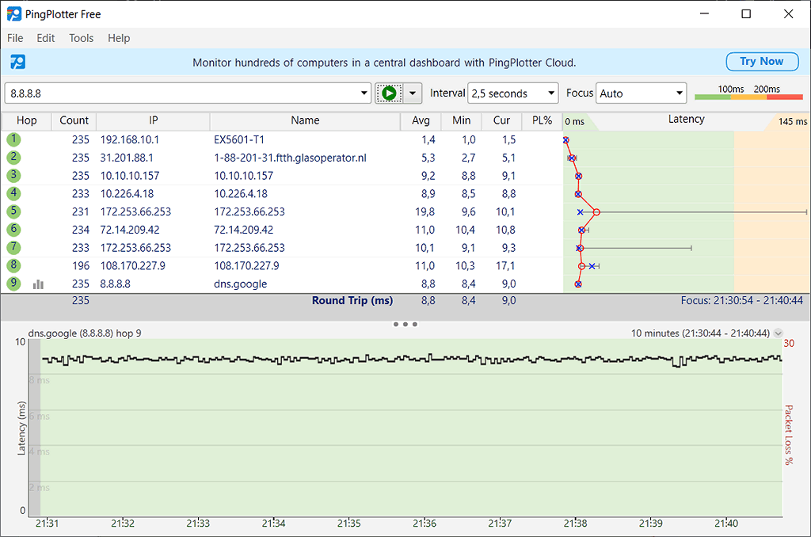Screen dimensions: 811x537
Task: Toggle the timeline graph icon for hop 9
Action: click(38, 284)
